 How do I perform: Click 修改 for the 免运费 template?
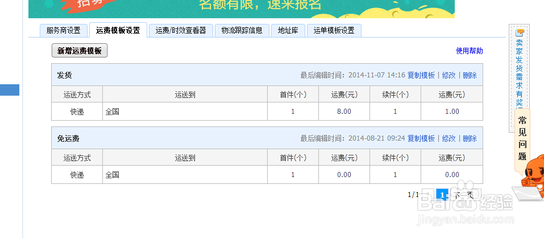click(449, 138)
